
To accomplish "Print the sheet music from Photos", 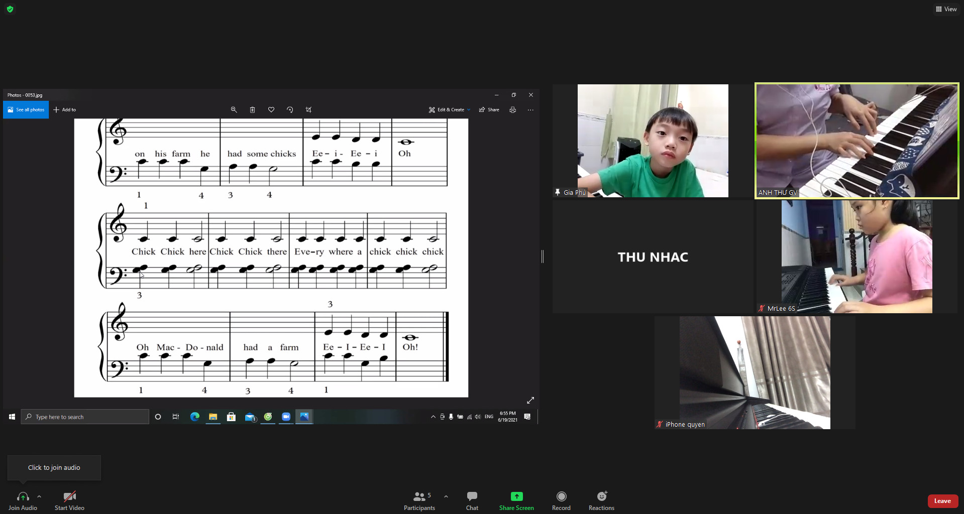I will 512,109.
